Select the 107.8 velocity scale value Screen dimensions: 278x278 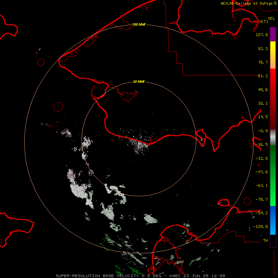pyautogui.click(x=262, y=35)
